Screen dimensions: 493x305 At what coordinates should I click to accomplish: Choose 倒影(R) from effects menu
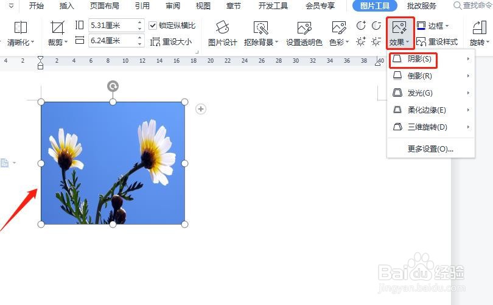tap(431, 75)
